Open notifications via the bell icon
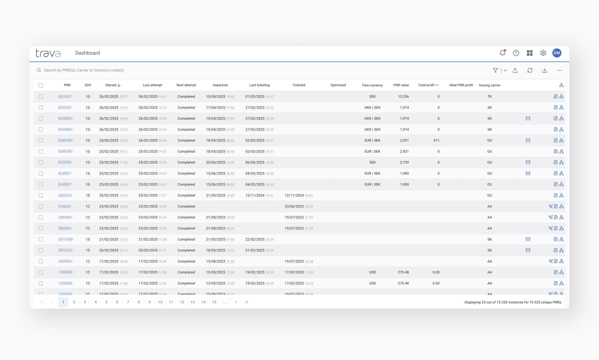This screenshot has width=599, height=360. (502, 53)
